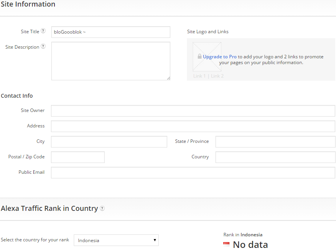Viewport: 336px width, 251px height.
Task: Click the Address input field
Action: coord(193,126)
